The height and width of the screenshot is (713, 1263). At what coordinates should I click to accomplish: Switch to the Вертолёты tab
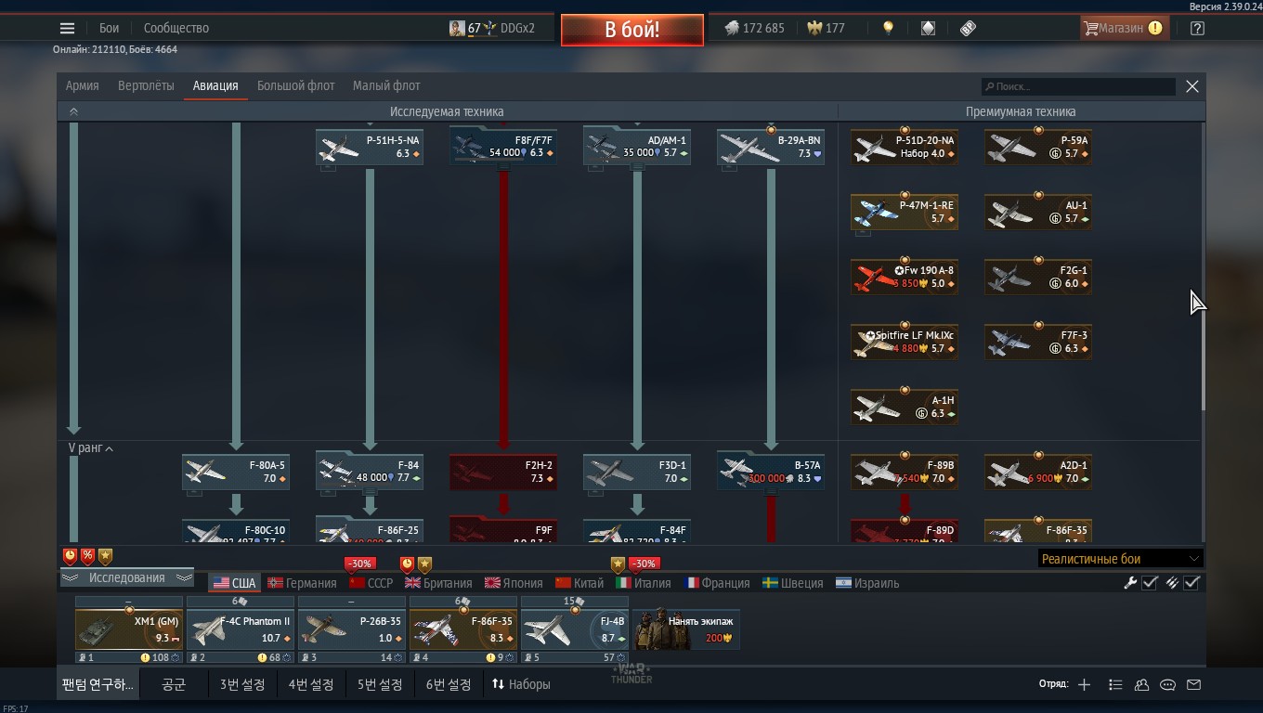coord(146,85)
